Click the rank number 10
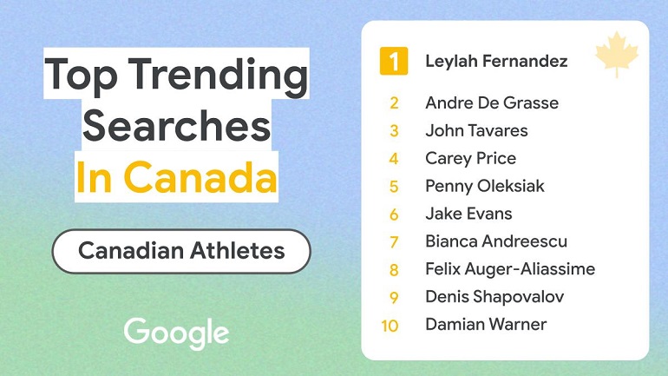Viewport: 668px width, 376px height. pyautogui.click(x=390, y=327)
